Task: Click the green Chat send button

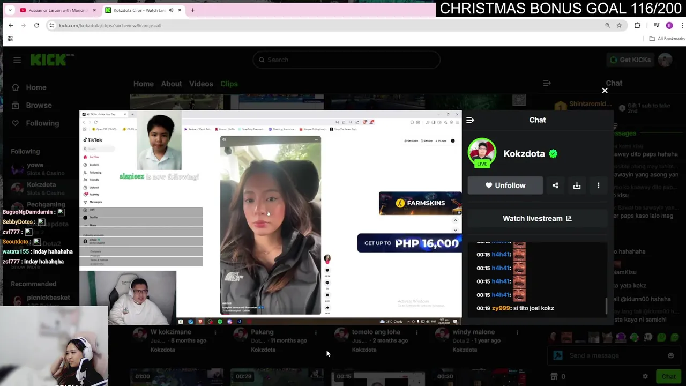Action: pyautogui.click(x=668, y=376)
